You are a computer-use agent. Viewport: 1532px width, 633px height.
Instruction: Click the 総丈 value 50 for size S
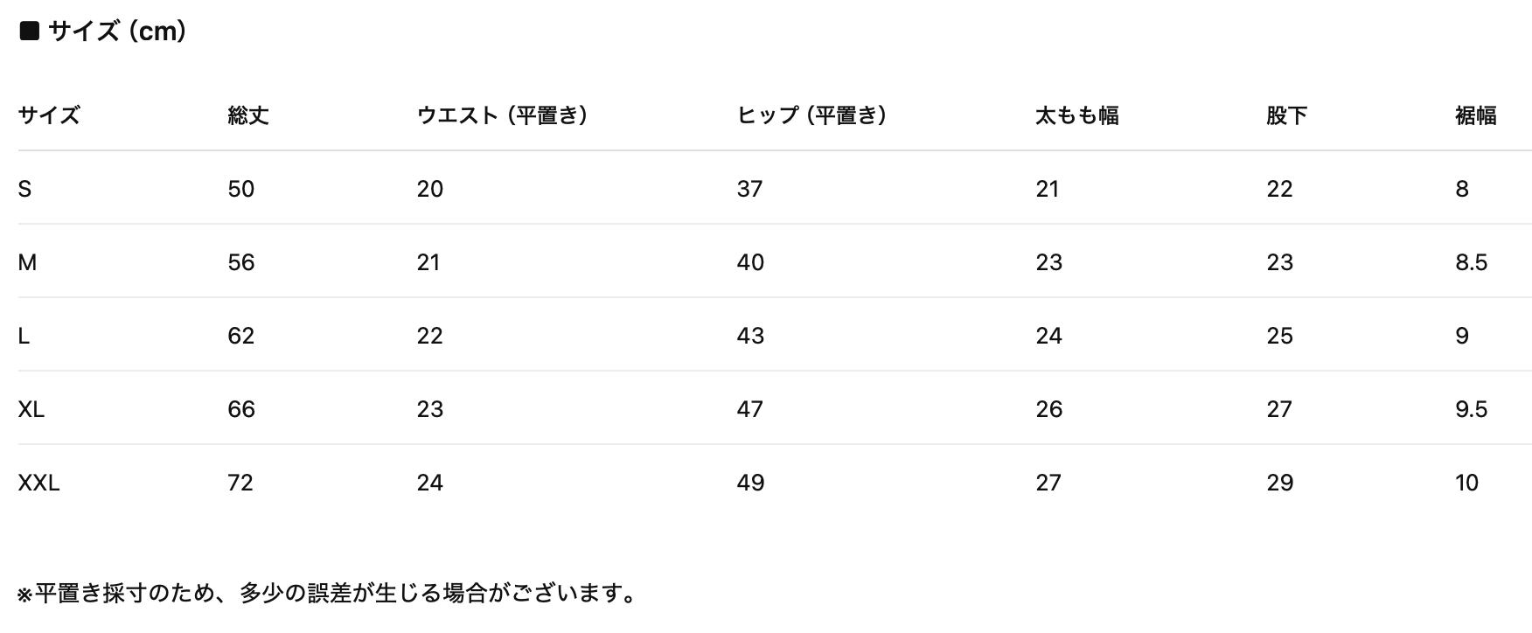[x=240, y=189]
